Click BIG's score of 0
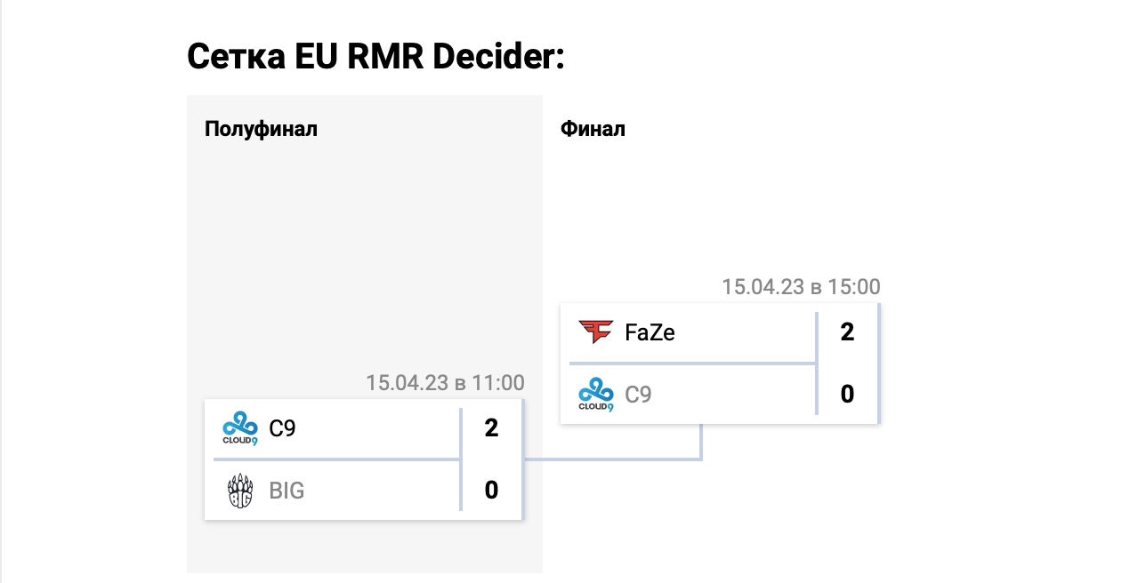This screenshot has width=1138, height=583. click(x=491, y=491)
